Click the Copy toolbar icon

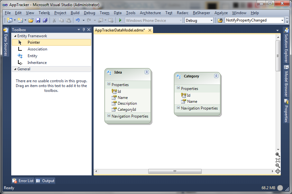61,20
